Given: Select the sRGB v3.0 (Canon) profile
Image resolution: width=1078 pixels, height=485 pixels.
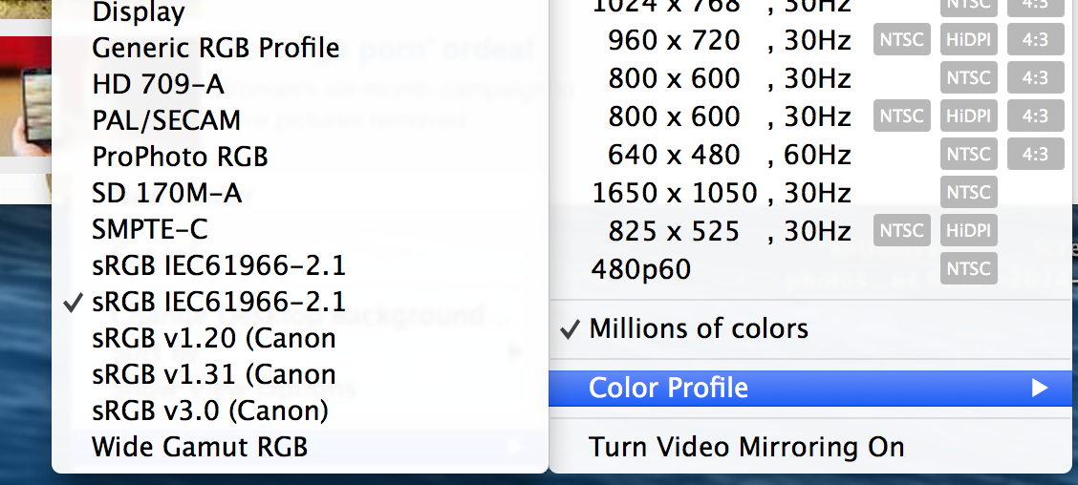Looking at the screenshot, I should point(210,411).
